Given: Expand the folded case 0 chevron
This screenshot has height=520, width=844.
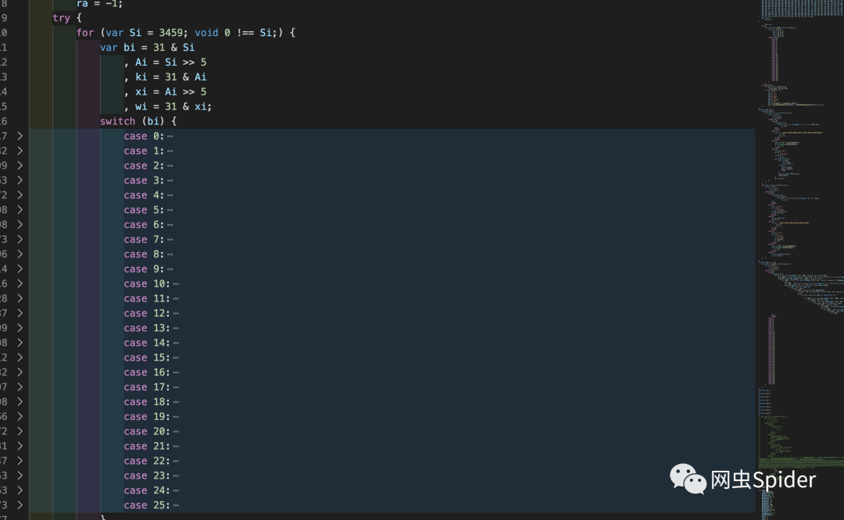Looking at the screenshot, I should click(x=20, y=136).
